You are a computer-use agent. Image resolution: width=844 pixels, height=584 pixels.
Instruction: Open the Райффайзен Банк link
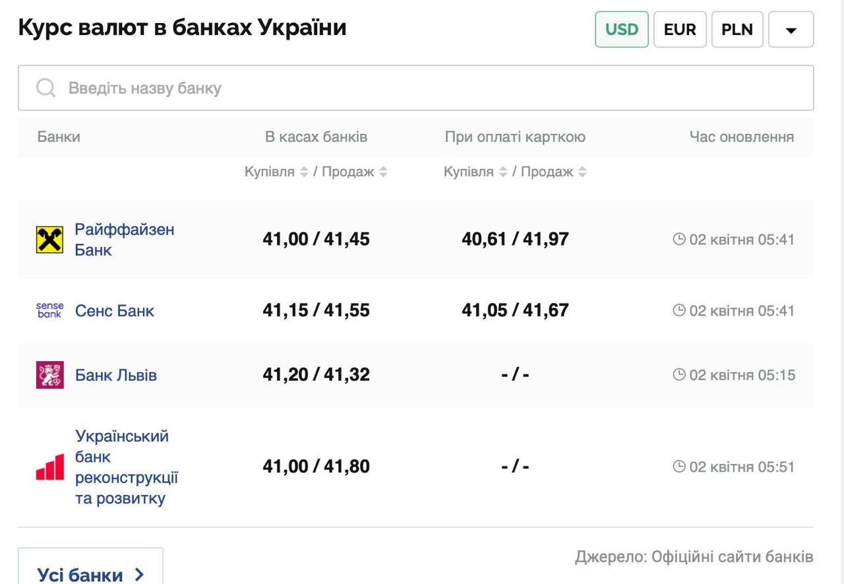124,240
